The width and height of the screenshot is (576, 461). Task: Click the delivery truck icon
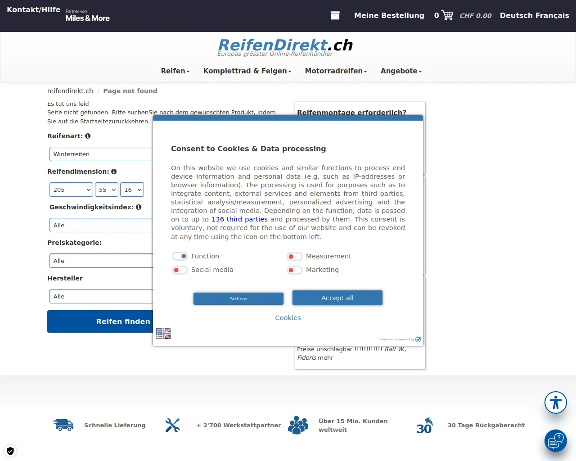pos(63,425)
